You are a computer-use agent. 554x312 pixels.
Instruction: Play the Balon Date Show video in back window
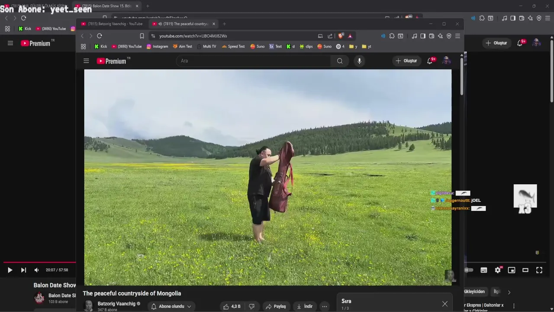click(x=10, y=270)
